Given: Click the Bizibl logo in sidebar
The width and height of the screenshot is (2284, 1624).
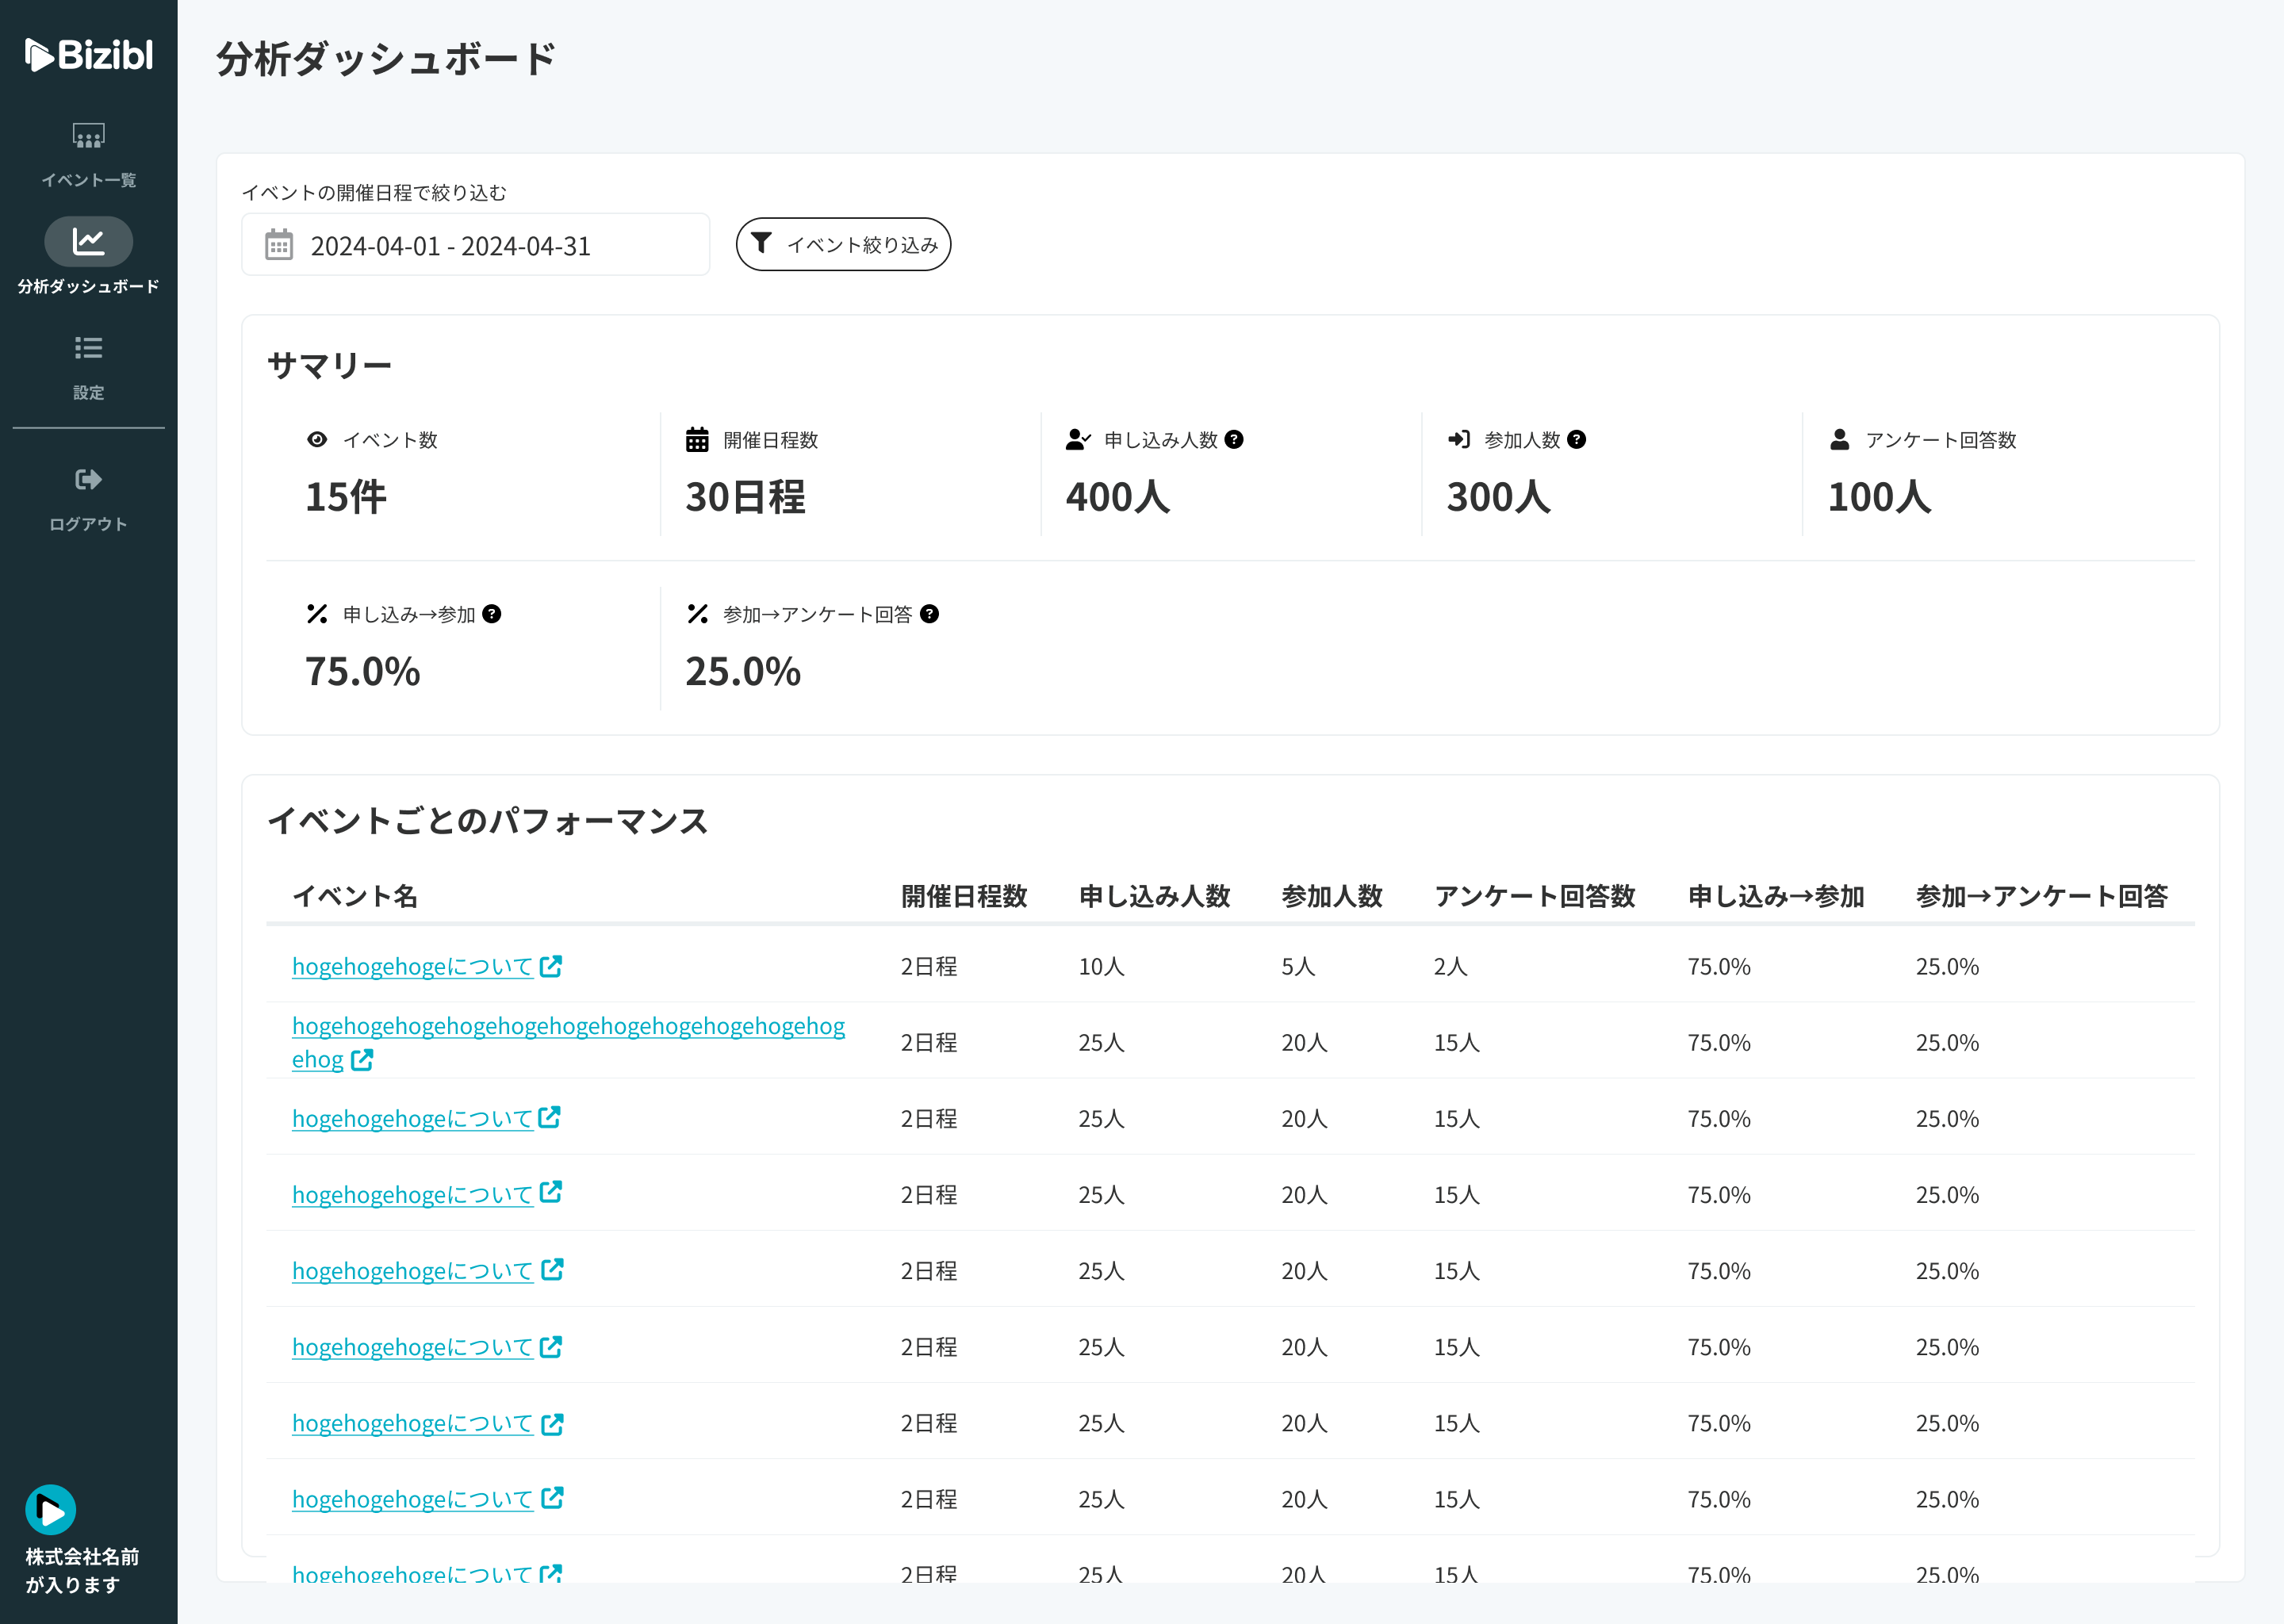Looking at the screenshot, I should tap(88, 55).
